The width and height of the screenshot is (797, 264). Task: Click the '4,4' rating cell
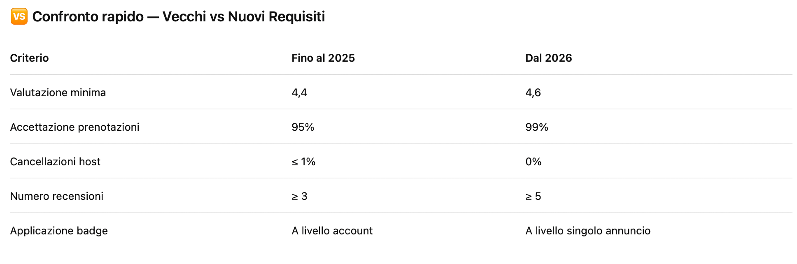299,93
